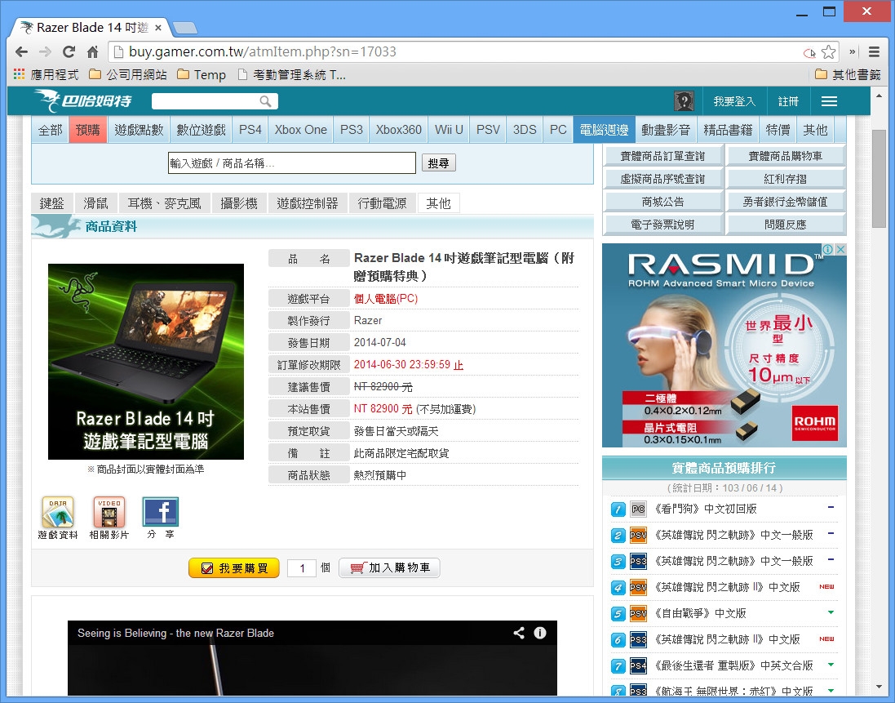Click the 我要購買 buy button
The width and height of the screenshot is (895, 703).
[x=234, y=567]
